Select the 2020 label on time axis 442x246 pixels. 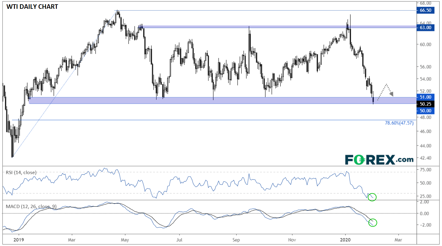(x=345, y=239)
